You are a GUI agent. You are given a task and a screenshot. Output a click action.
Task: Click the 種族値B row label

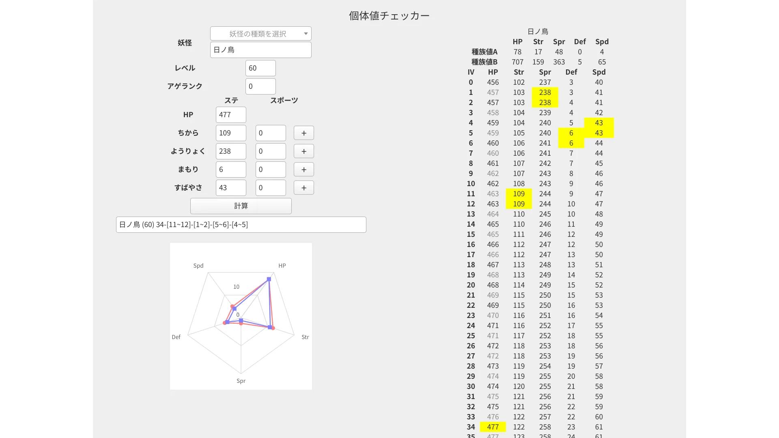point(484,62)
